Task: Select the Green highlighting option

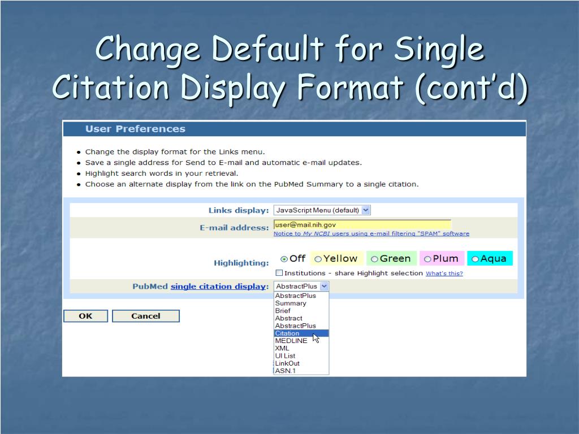Action: (x=374, y=259)
